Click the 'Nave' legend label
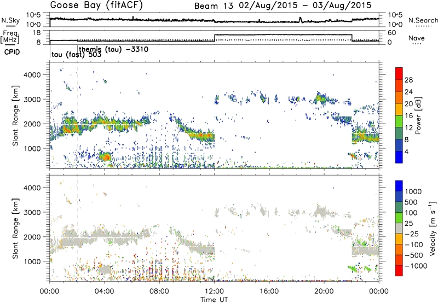The height and width of the screenshot is (303, 438). [x=417, y=38]
